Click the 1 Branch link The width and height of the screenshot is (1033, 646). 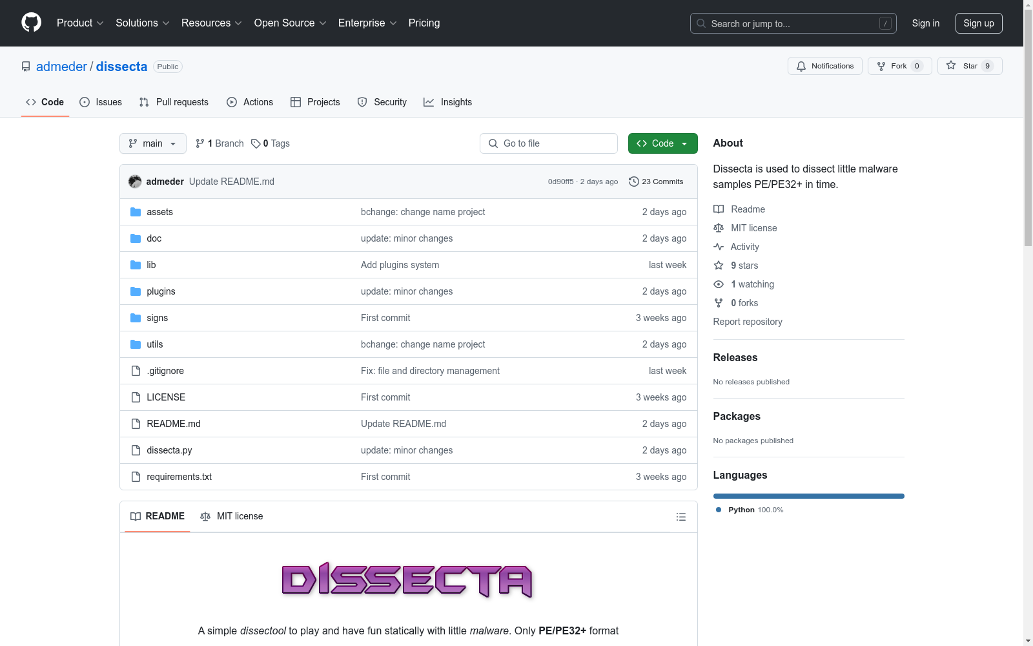pos(220,143)
